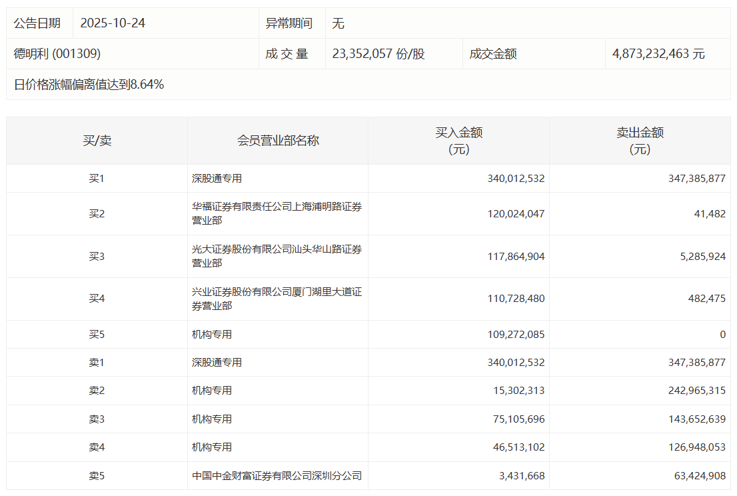Select the 卖2 row label
737x496 pixels.
[97, 391]
